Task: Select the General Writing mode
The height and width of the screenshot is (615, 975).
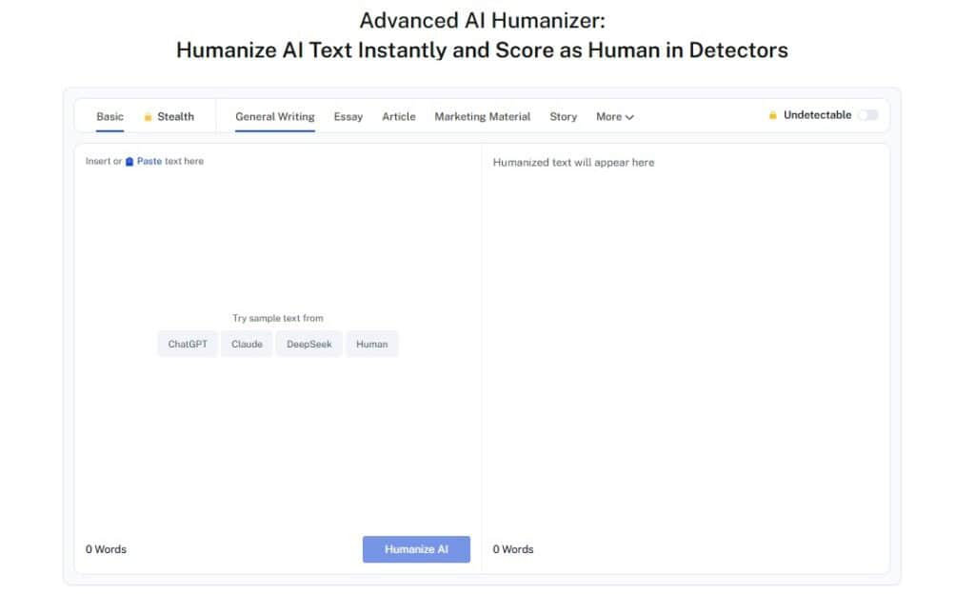Action: point(274,117)
